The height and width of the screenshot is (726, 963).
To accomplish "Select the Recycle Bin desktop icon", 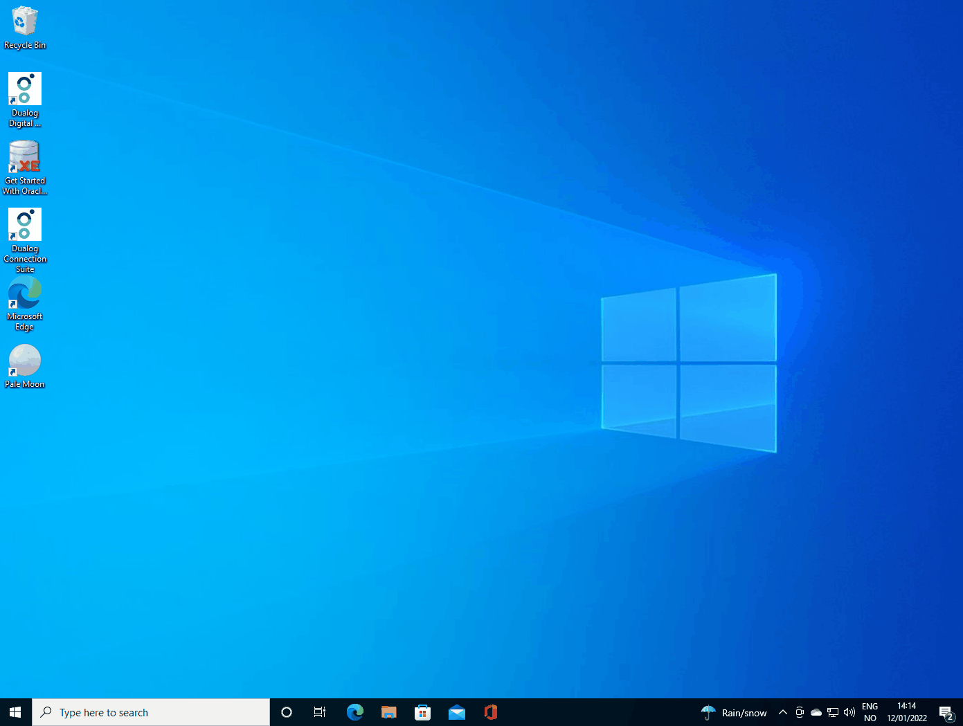I will point(25,28).
